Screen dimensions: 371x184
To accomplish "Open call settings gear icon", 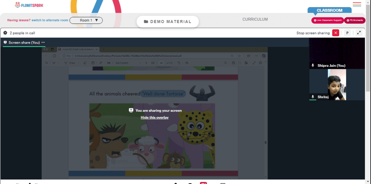I will (5, 33).
